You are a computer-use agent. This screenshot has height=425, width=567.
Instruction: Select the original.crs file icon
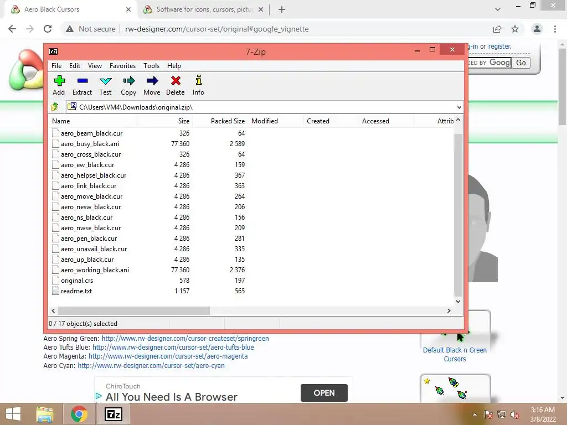click(x=55, y=280)
